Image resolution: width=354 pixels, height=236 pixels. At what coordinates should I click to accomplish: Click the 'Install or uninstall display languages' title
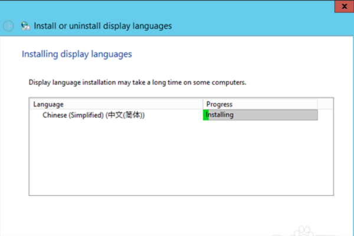103,26
